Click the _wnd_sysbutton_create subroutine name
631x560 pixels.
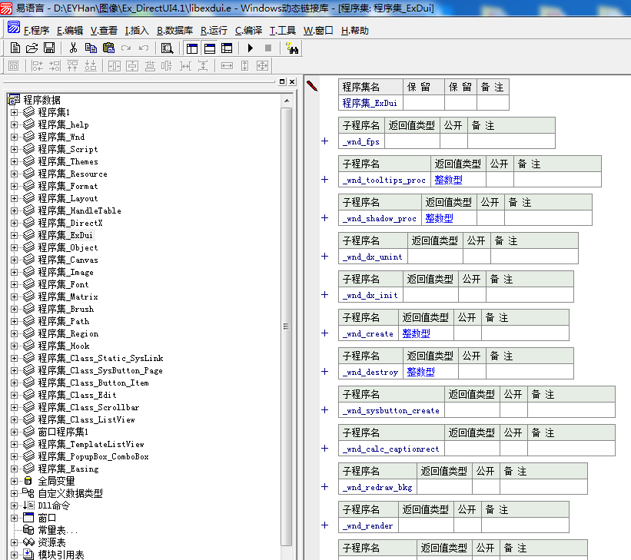tap(390, 410)
